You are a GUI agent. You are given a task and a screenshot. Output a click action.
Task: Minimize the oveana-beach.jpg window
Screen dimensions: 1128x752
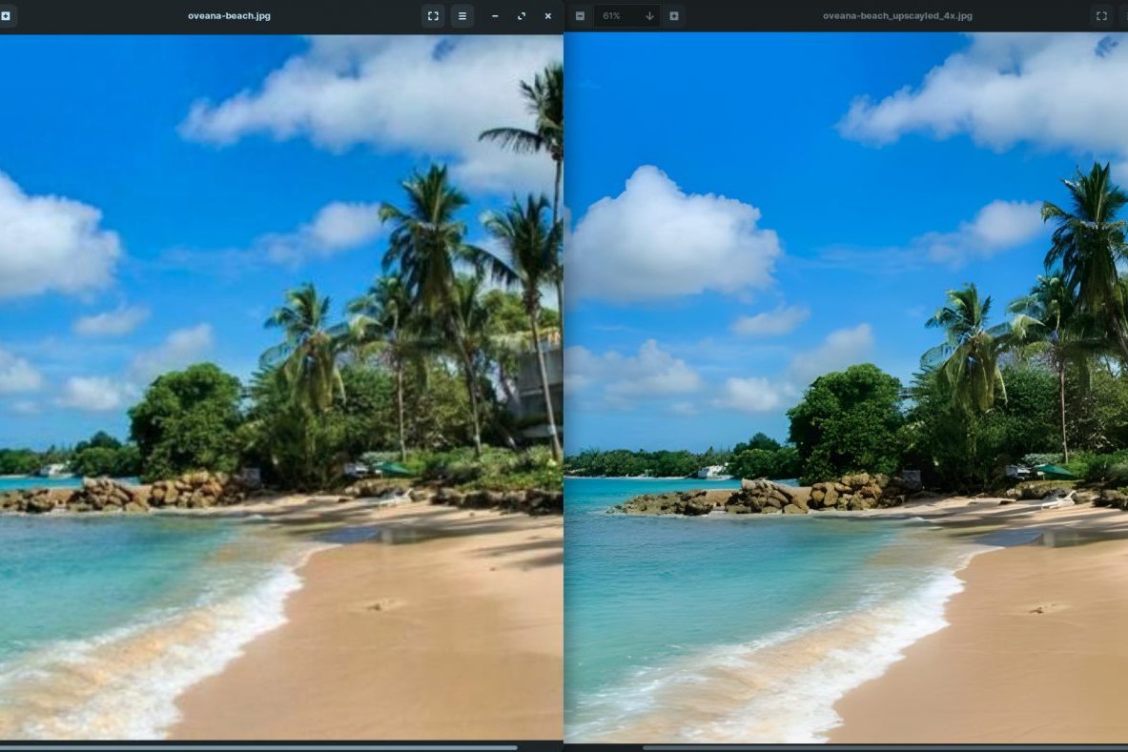(x=495, y=16)
